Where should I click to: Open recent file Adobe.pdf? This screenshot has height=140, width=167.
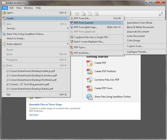pyautogui.click(x=36, y=89)
